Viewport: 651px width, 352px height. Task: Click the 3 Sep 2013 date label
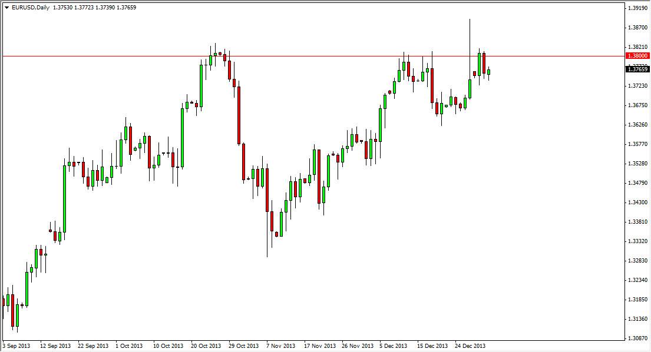coord(16,346)
